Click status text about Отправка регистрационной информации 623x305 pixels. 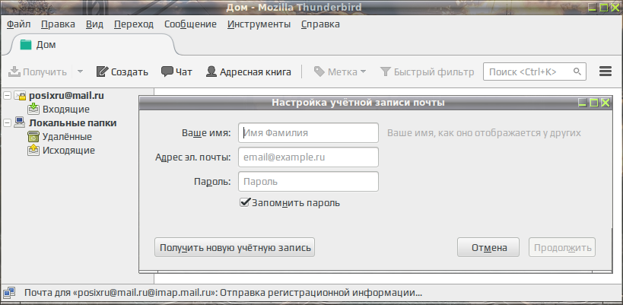(x=223, y=293)
